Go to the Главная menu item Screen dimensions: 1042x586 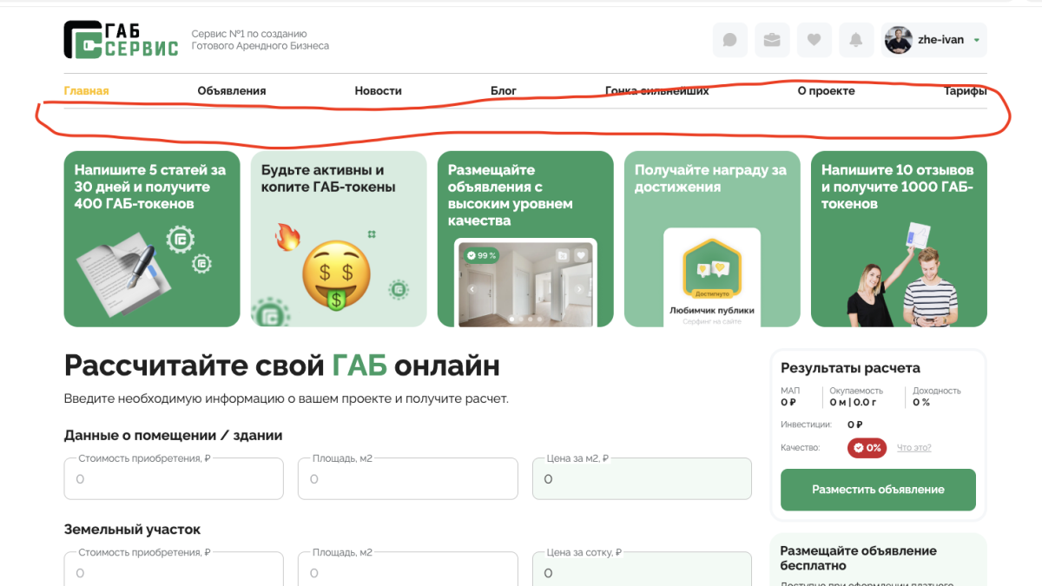[x=86, y=91]
